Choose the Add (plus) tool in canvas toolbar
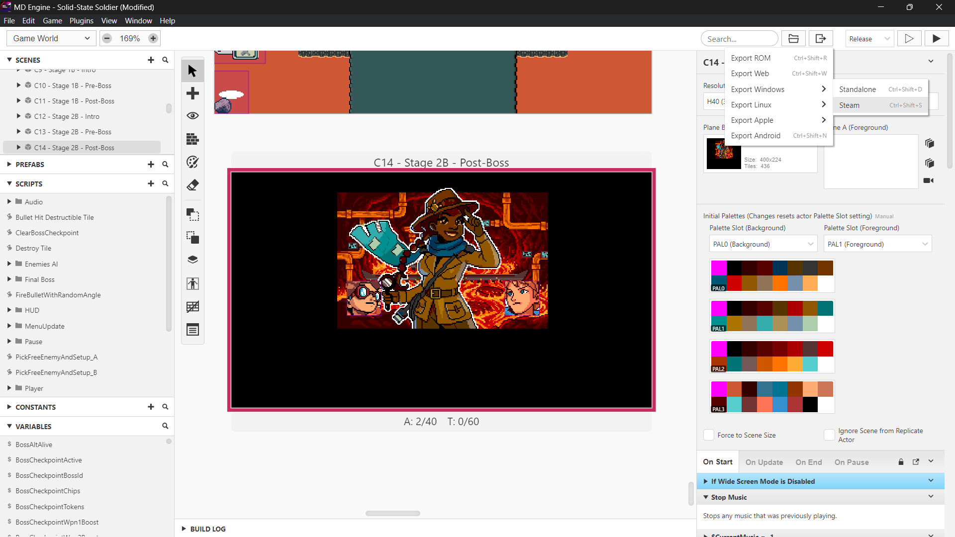The image size is (955, 537). (192, 93)
